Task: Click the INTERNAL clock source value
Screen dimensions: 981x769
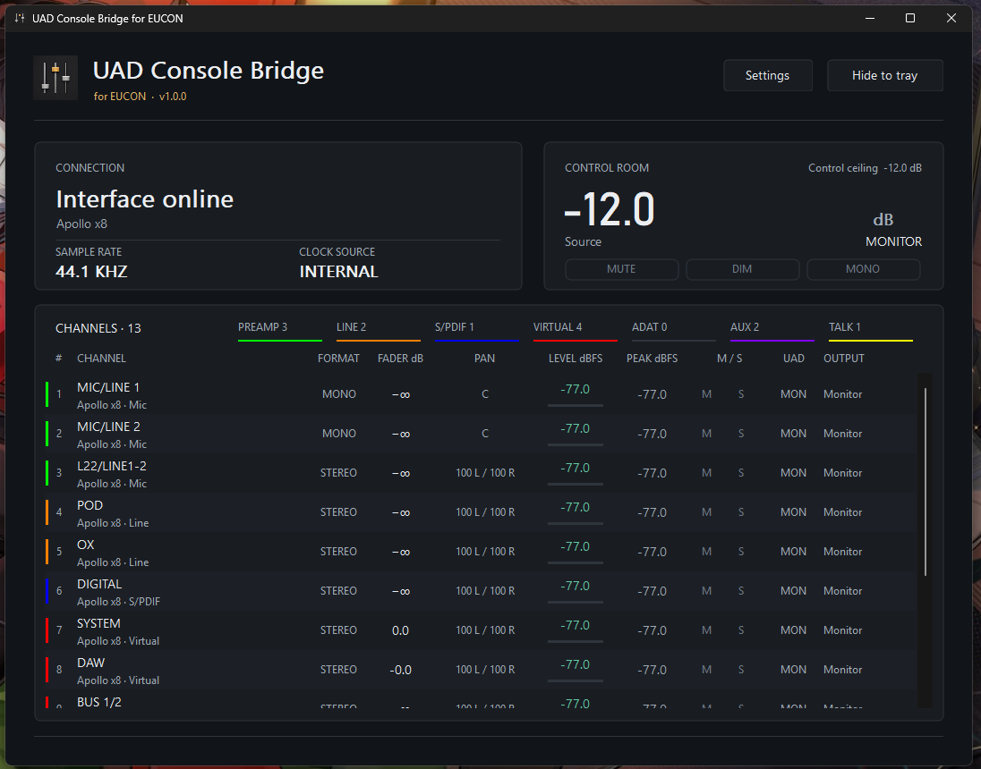Action: pos(338,272)
